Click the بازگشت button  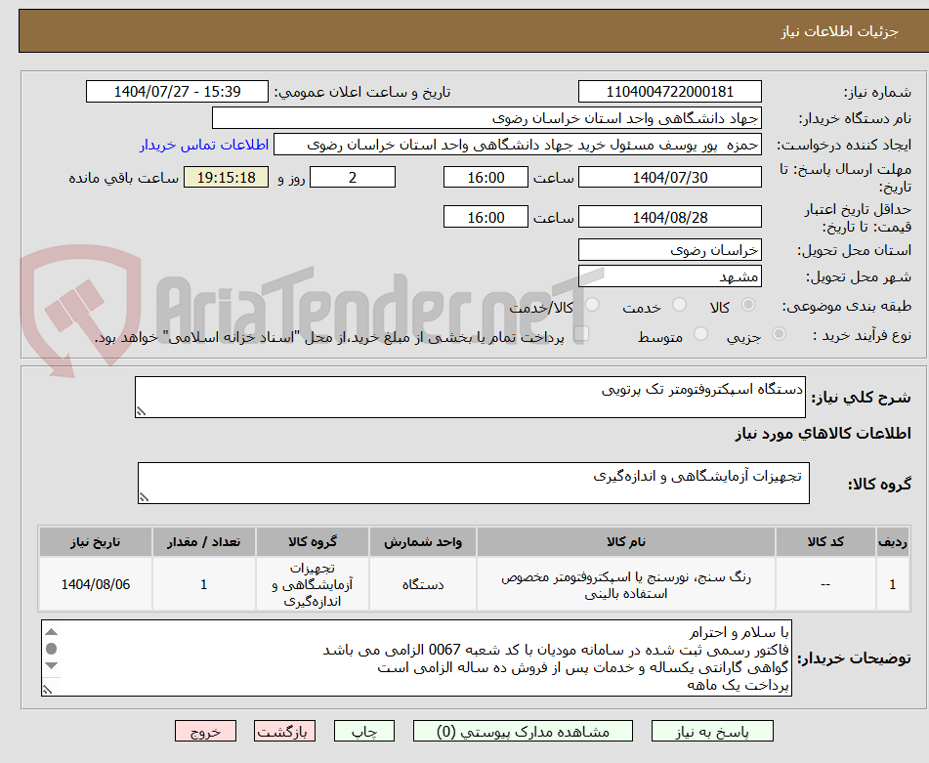284,730
